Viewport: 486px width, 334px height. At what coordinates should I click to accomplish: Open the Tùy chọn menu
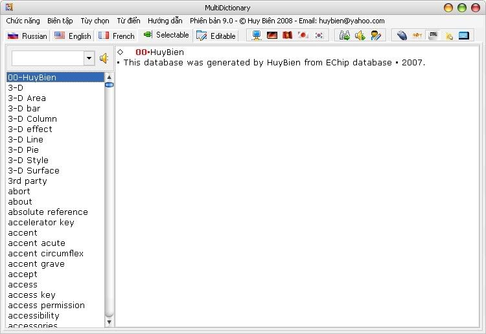pyautogui.click(x=95, y=21)
